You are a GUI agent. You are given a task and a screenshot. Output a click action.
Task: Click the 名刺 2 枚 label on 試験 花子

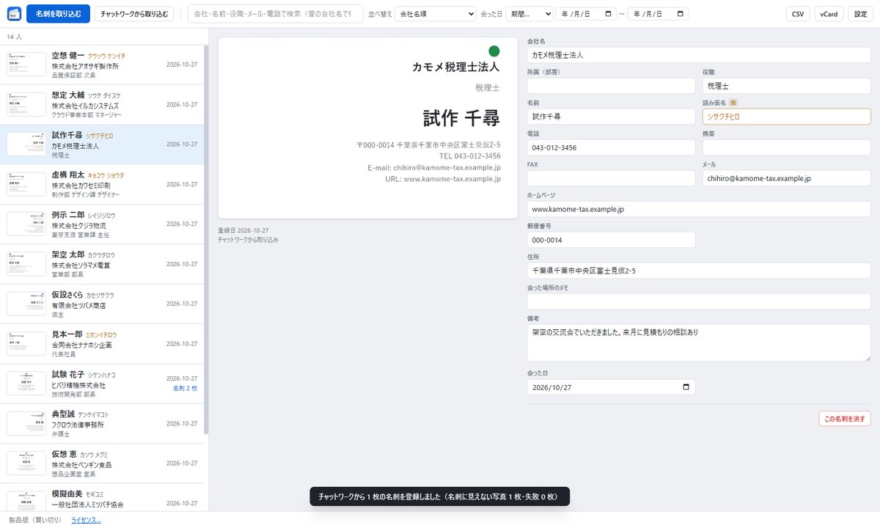(x=185, y=388)
